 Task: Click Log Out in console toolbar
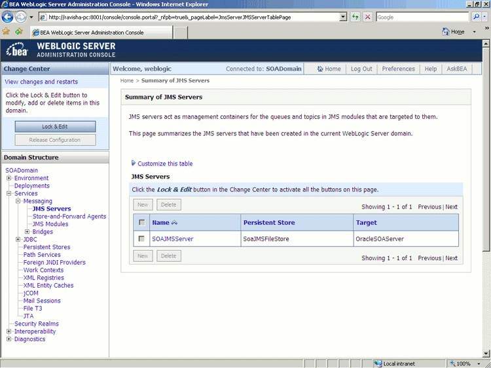pos(361,69)
